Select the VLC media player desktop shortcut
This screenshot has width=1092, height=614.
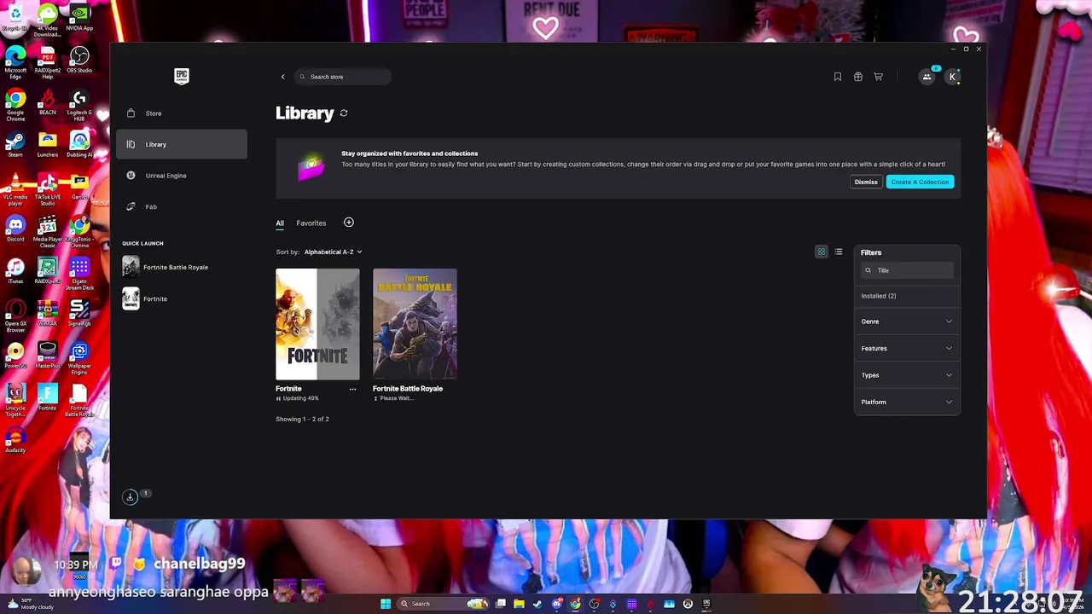(x=15, y=189)
